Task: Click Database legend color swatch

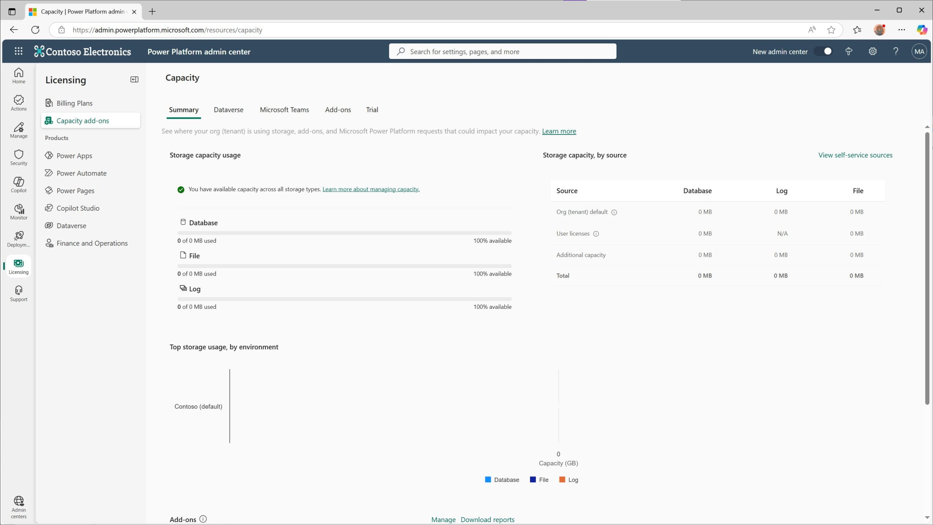Action: (488, 479)
